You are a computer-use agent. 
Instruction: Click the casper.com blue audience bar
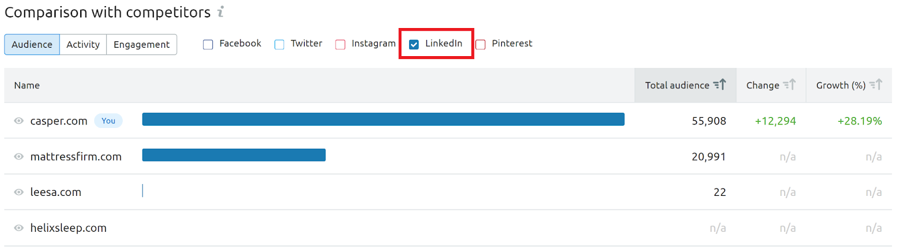coord(383,119)
